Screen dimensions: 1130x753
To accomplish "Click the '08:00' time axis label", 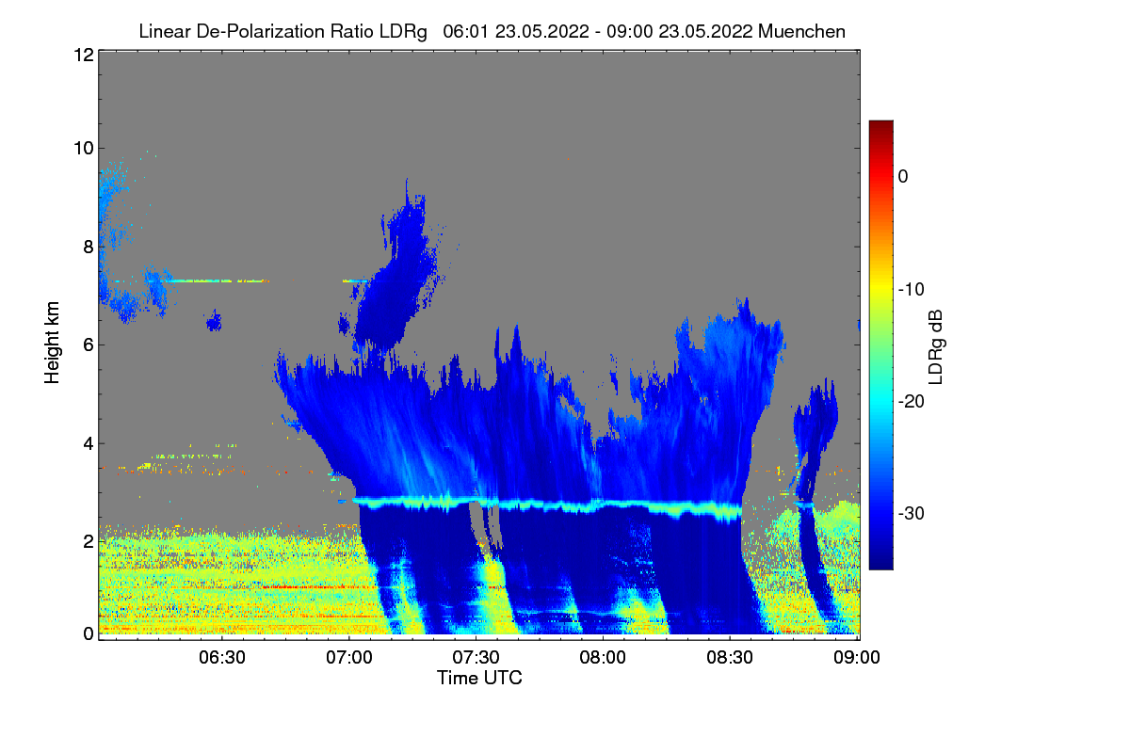I will point(604,659).
